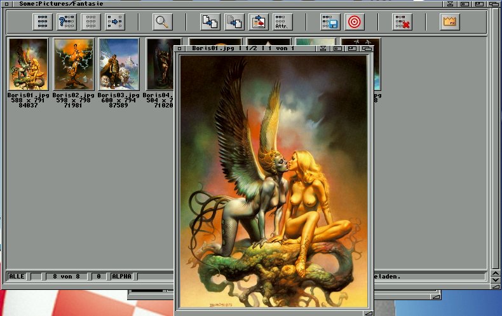Screen dimensions: 502x316
Task: Click the scroll down arrow of main window
Action: 496,280
